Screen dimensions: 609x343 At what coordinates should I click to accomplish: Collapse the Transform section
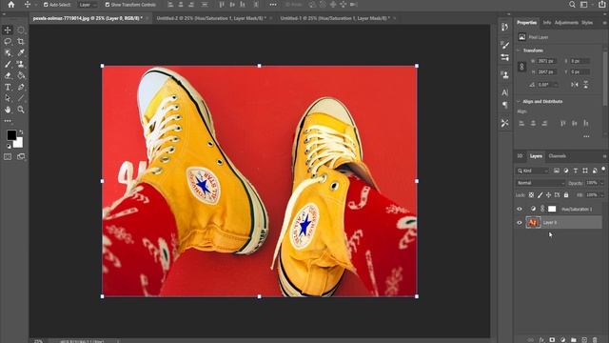click(519, 50)
